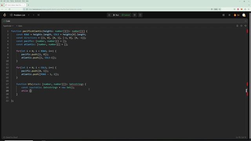Select the pinned red tab
Viewport: 251px width, 141px height.
tap(2, 5)
